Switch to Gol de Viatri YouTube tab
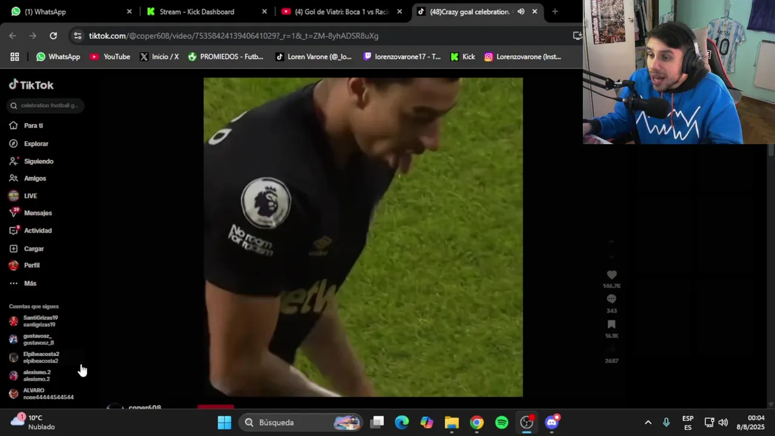The image size is (775, 436). [x=341, y=12]
